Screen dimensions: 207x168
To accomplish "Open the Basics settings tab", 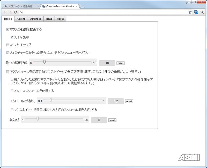I will point(8,19).
